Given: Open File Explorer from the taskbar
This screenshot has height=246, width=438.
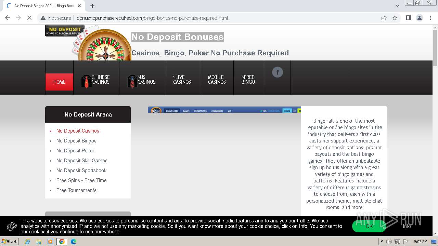Looking at the screenshot, I should click(x=39, y=242).
